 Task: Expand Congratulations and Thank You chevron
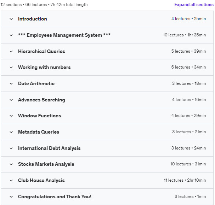point(11,197)
